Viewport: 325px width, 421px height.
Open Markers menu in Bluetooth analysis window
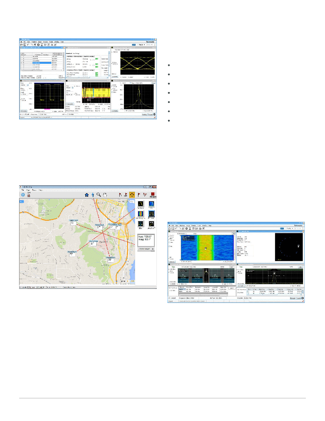click(34, 42)
